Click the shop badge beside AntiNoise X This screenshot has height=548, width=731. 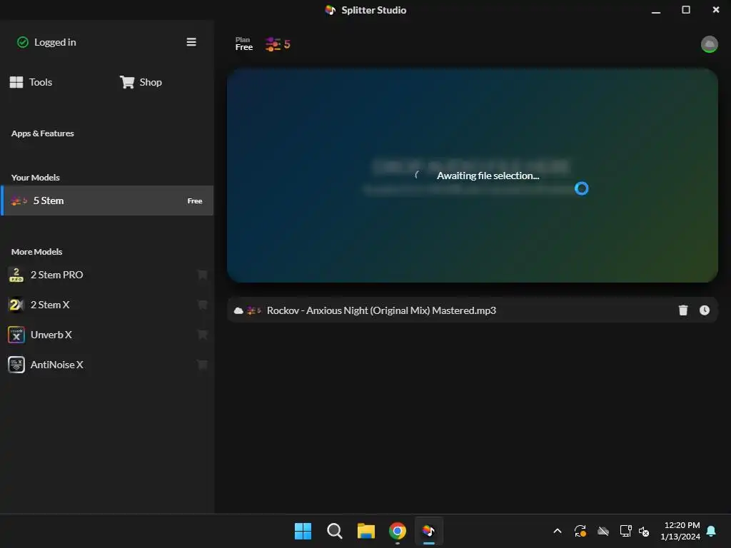[202, 365]
